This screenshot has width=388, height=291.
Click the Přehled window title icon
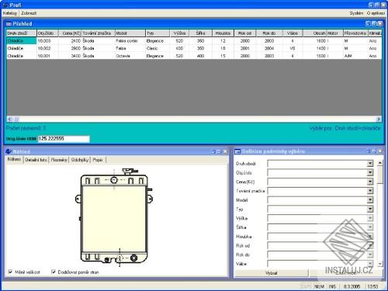click(x=9, y=24)
